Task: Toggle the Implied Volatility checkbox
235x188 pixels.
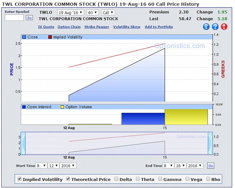Action: click(x=20, y=179)
